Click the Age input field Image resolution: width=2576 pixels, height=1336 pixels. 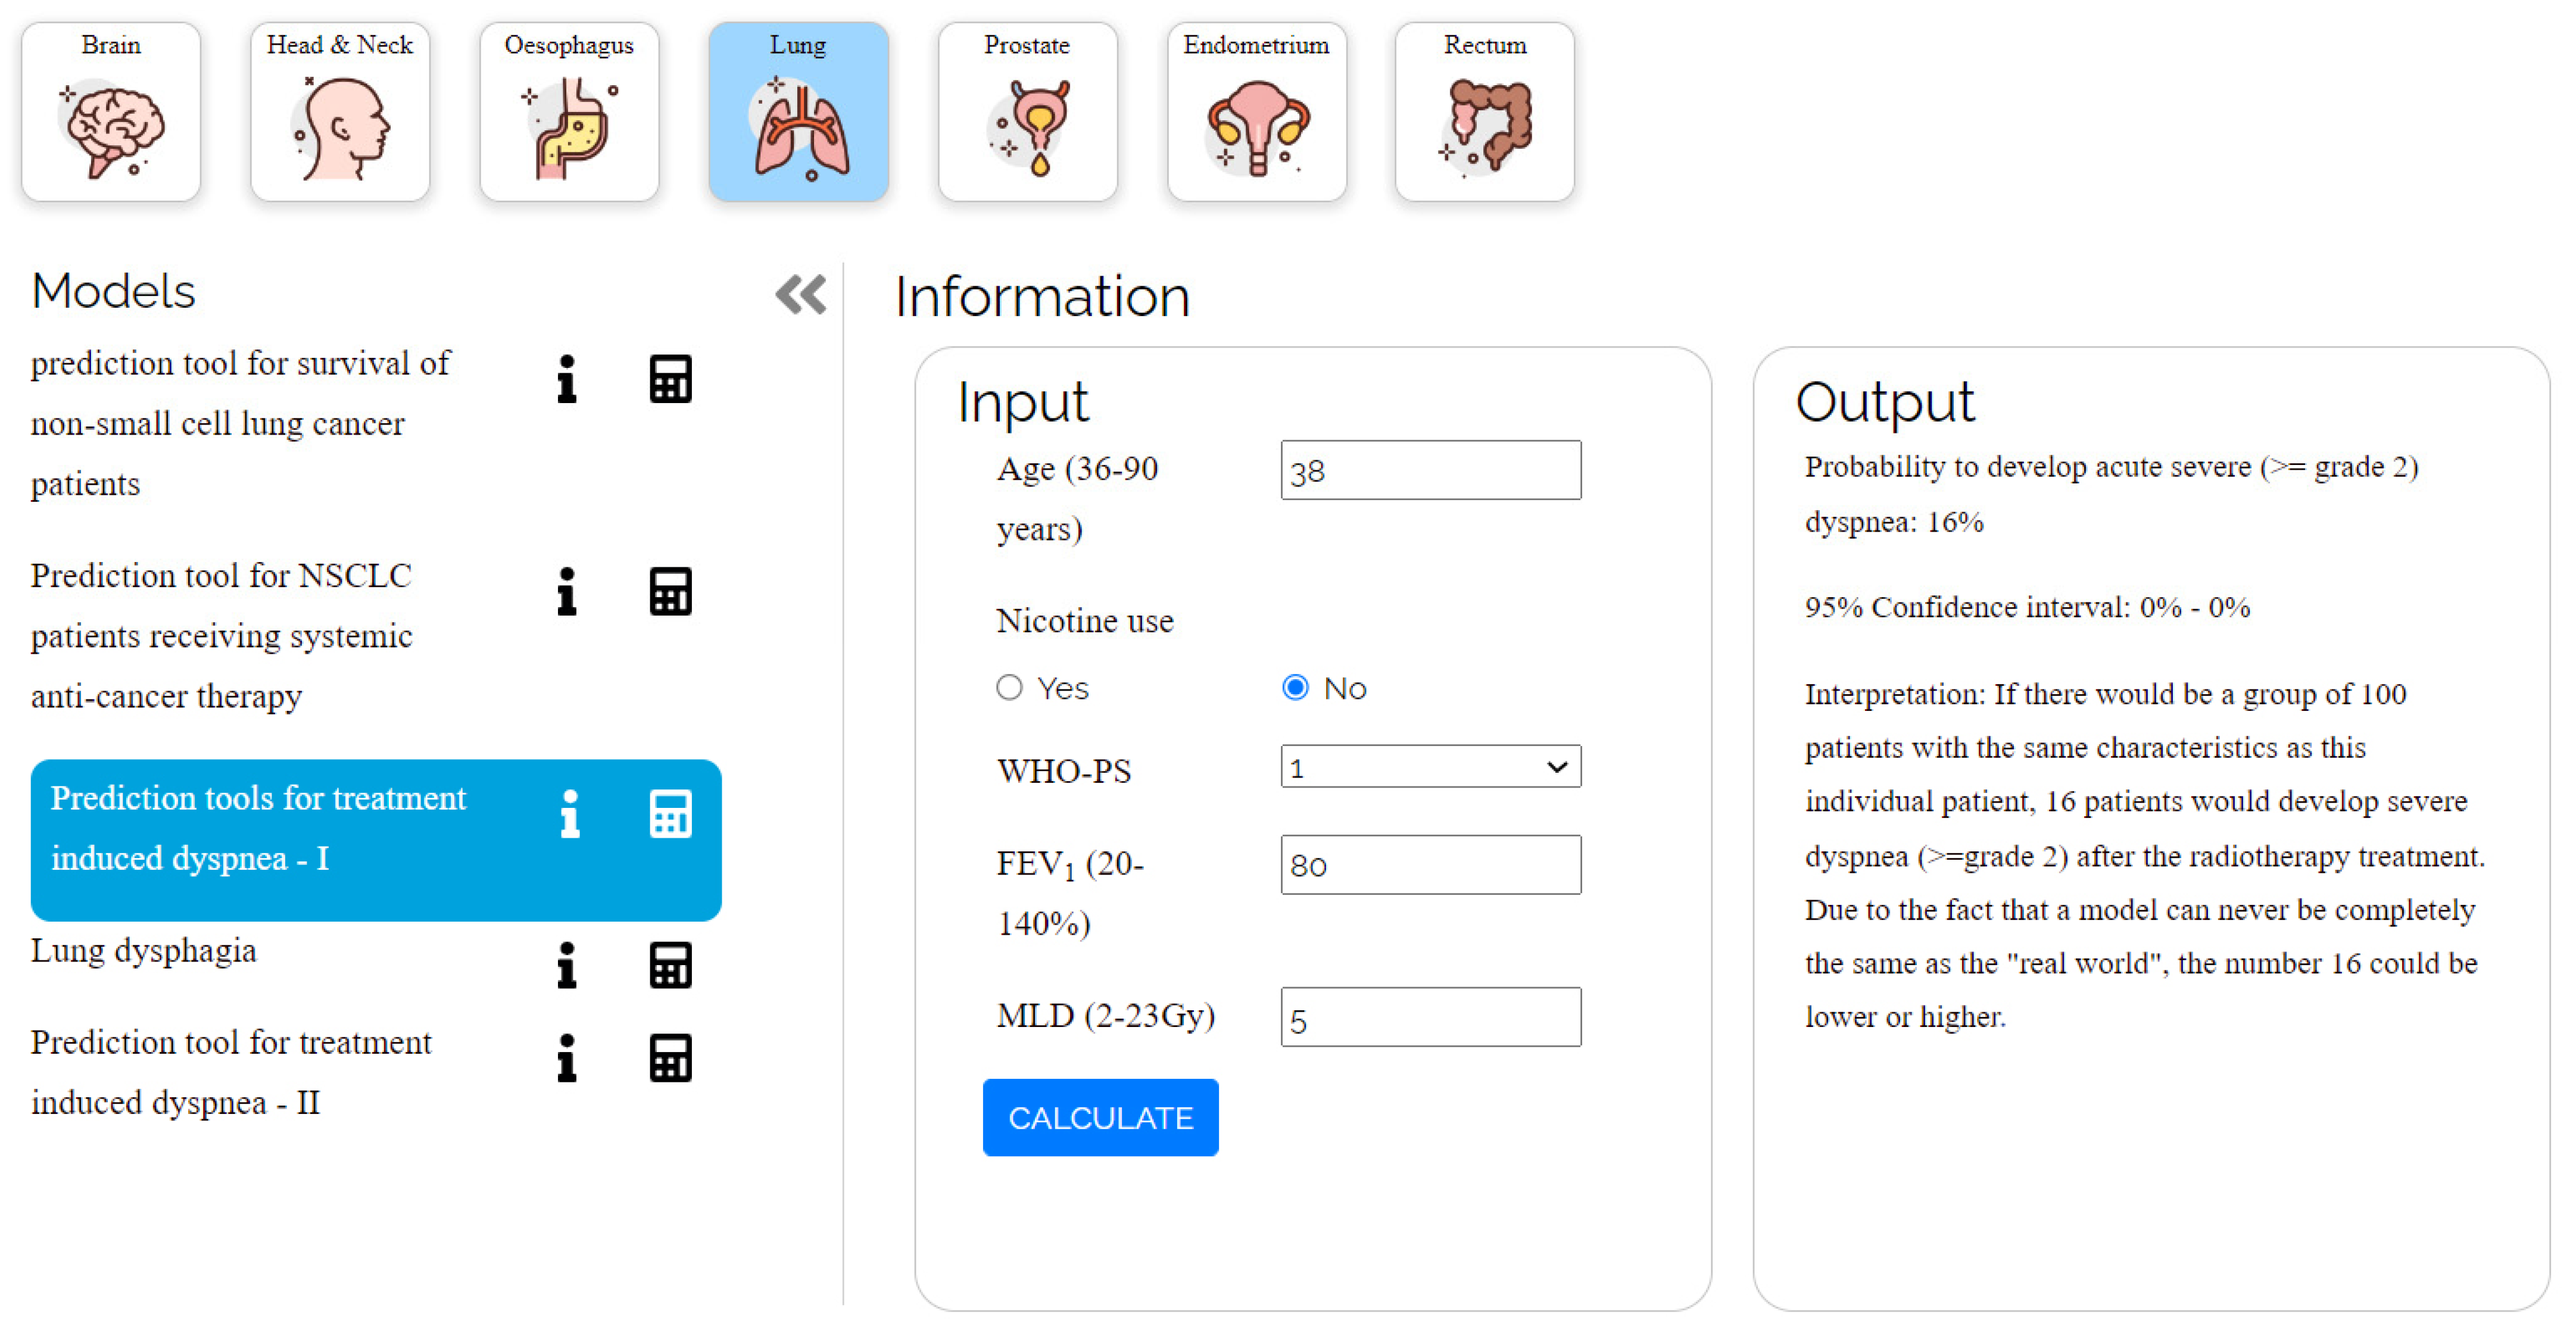pos(1430,470)
